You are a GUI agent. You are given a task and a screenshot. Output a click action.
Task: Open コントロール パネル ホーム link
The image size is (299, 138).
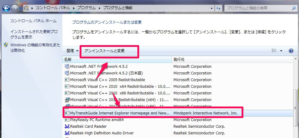pos(33,21)
